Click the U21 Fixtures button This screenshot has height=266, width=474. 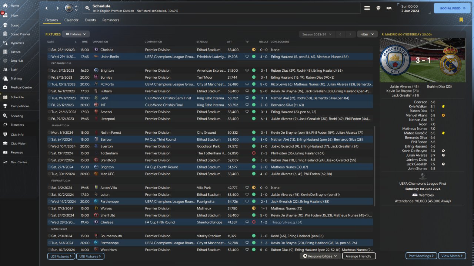pos(61,256)
